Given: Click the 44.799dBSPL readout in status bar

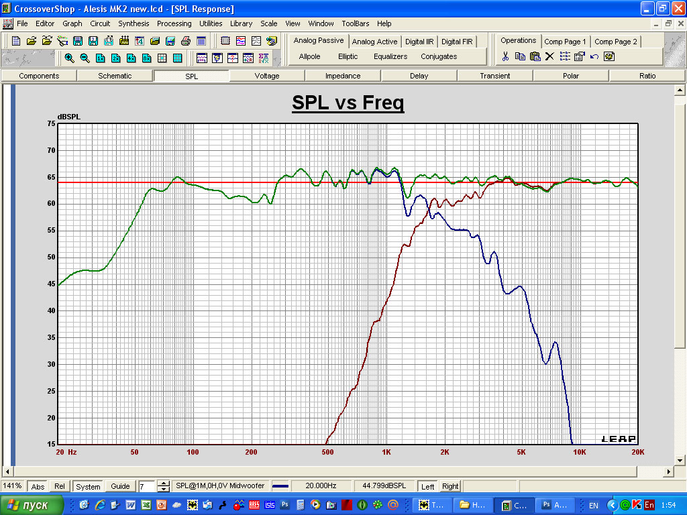Looking at the screenshot, I should click(x=384, y=485).
